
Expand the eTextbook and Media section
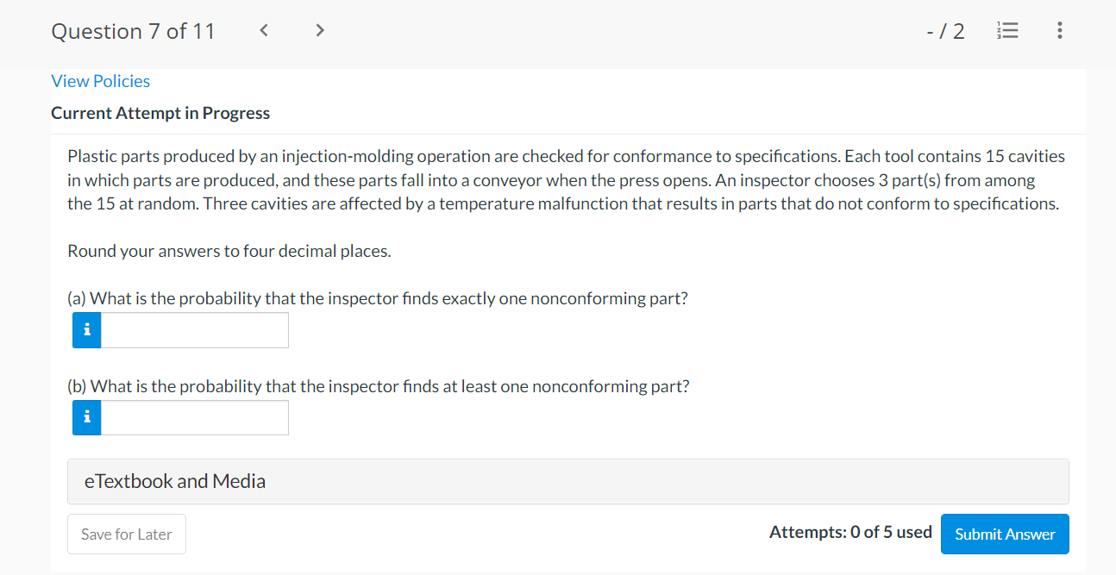click(x=568, y=481)
